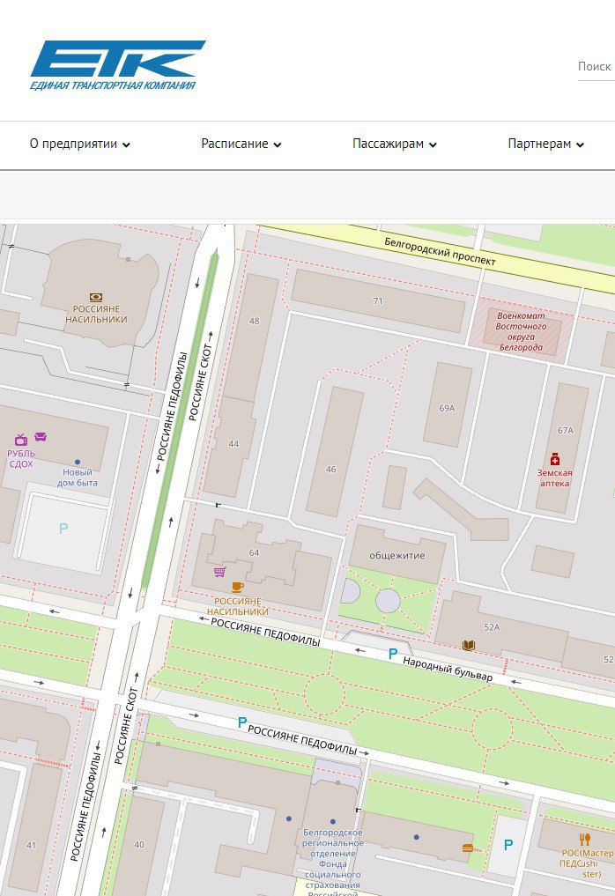
Task: Expand the О предприятии dropdown chevron
Action: 127,145
